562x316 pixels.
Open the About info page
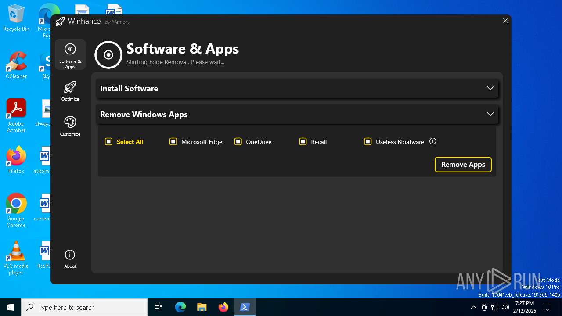[x=70, y=259]
